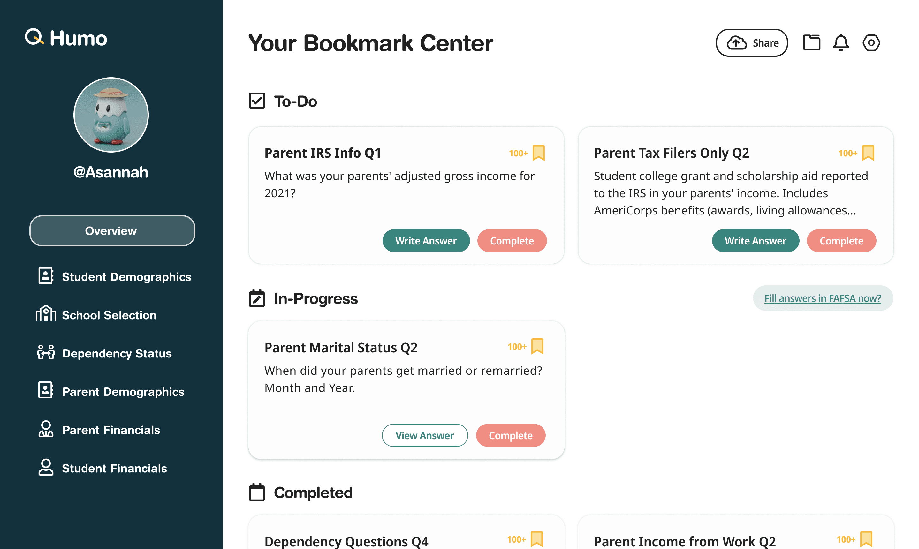Click the Asannah profile avatar
The width and height of the screenshot is (919, 549).
pos(111,115)
